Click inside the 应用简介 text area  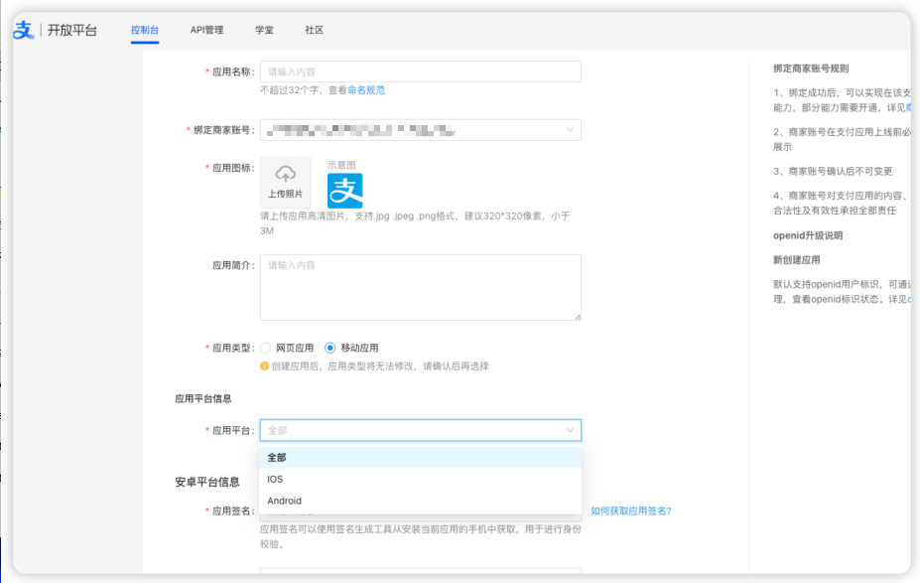pos(420,286)
